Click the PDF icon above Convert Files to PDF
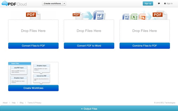178x111 pixels. 33,15
